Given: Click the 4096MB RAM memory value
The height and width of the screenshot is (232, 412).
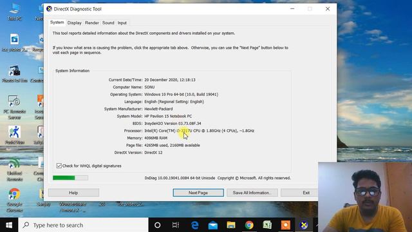Looking at the screenshot, I should (x=156, y=138).
